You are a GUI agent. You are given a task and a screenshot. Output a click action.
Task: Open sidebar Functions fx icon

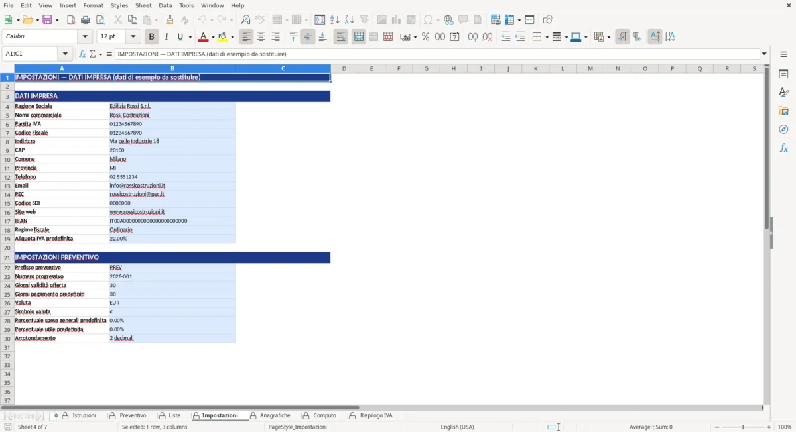pyautogui.click(x=783, y=148)
